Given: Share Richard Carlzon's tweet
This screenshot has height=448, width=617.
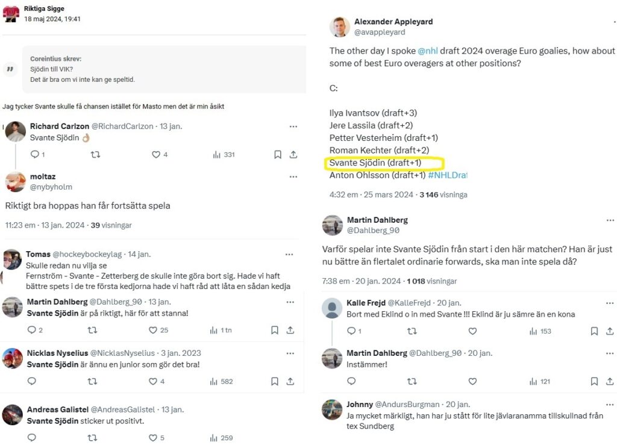Looking at the screenshot, I should [293, 155].
